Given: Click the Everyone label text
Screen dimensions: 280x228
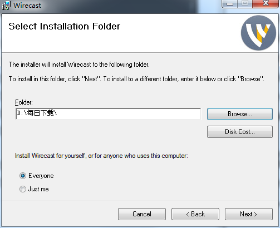Looking at the screenshot, I should pyautogui.click(x=41, y=176).
